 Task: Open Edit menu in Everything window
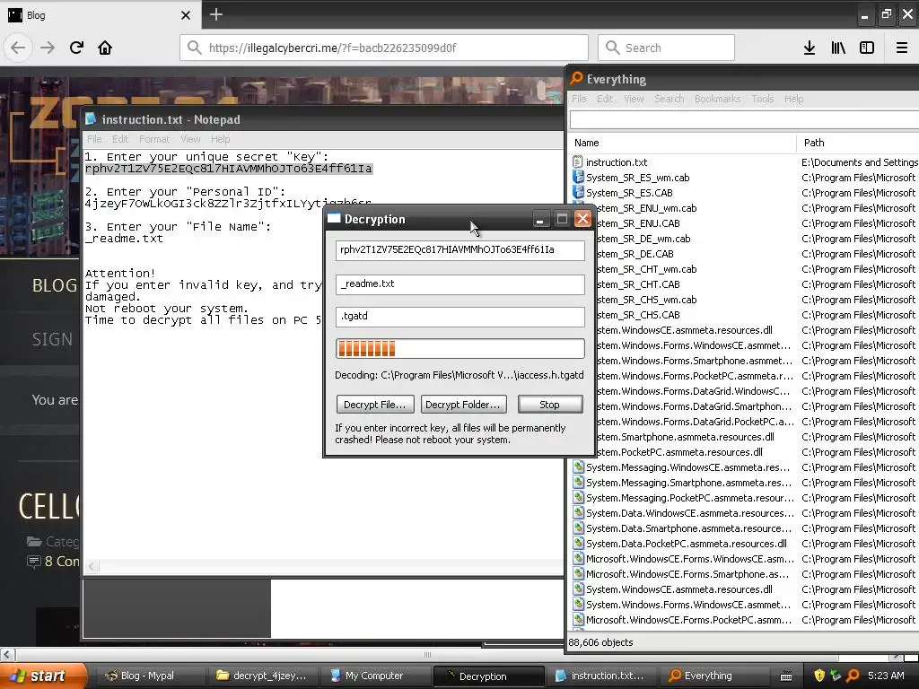point(605,99)
